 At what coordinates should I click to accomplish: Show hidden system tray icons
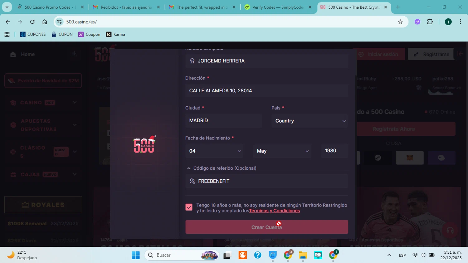point(389,255)
